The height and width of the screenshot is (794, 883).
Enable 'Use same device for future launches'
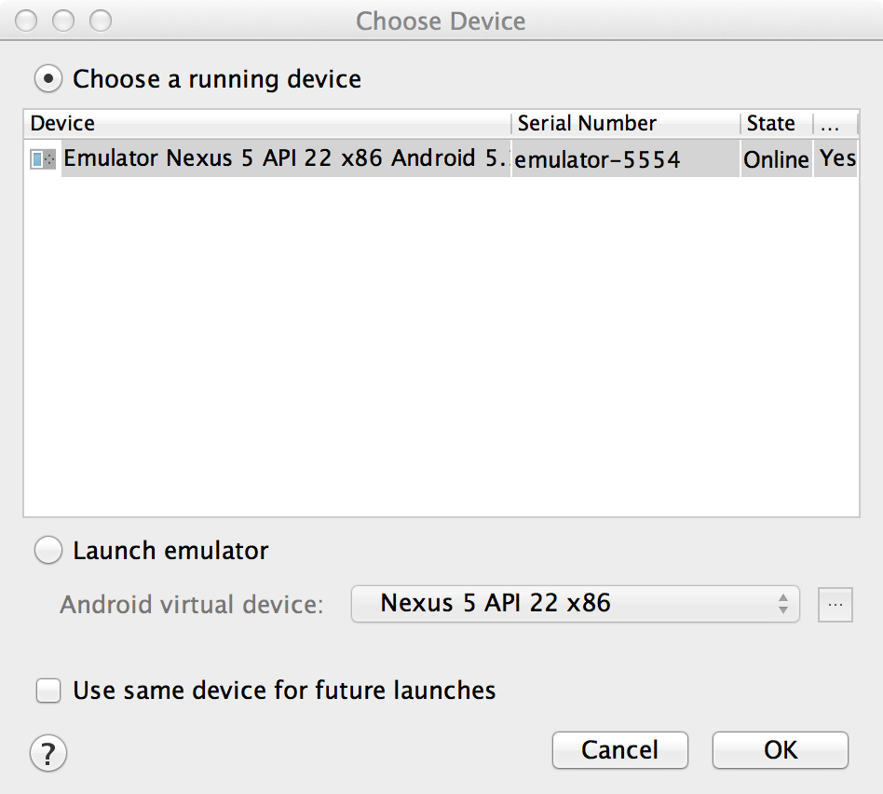48,691
